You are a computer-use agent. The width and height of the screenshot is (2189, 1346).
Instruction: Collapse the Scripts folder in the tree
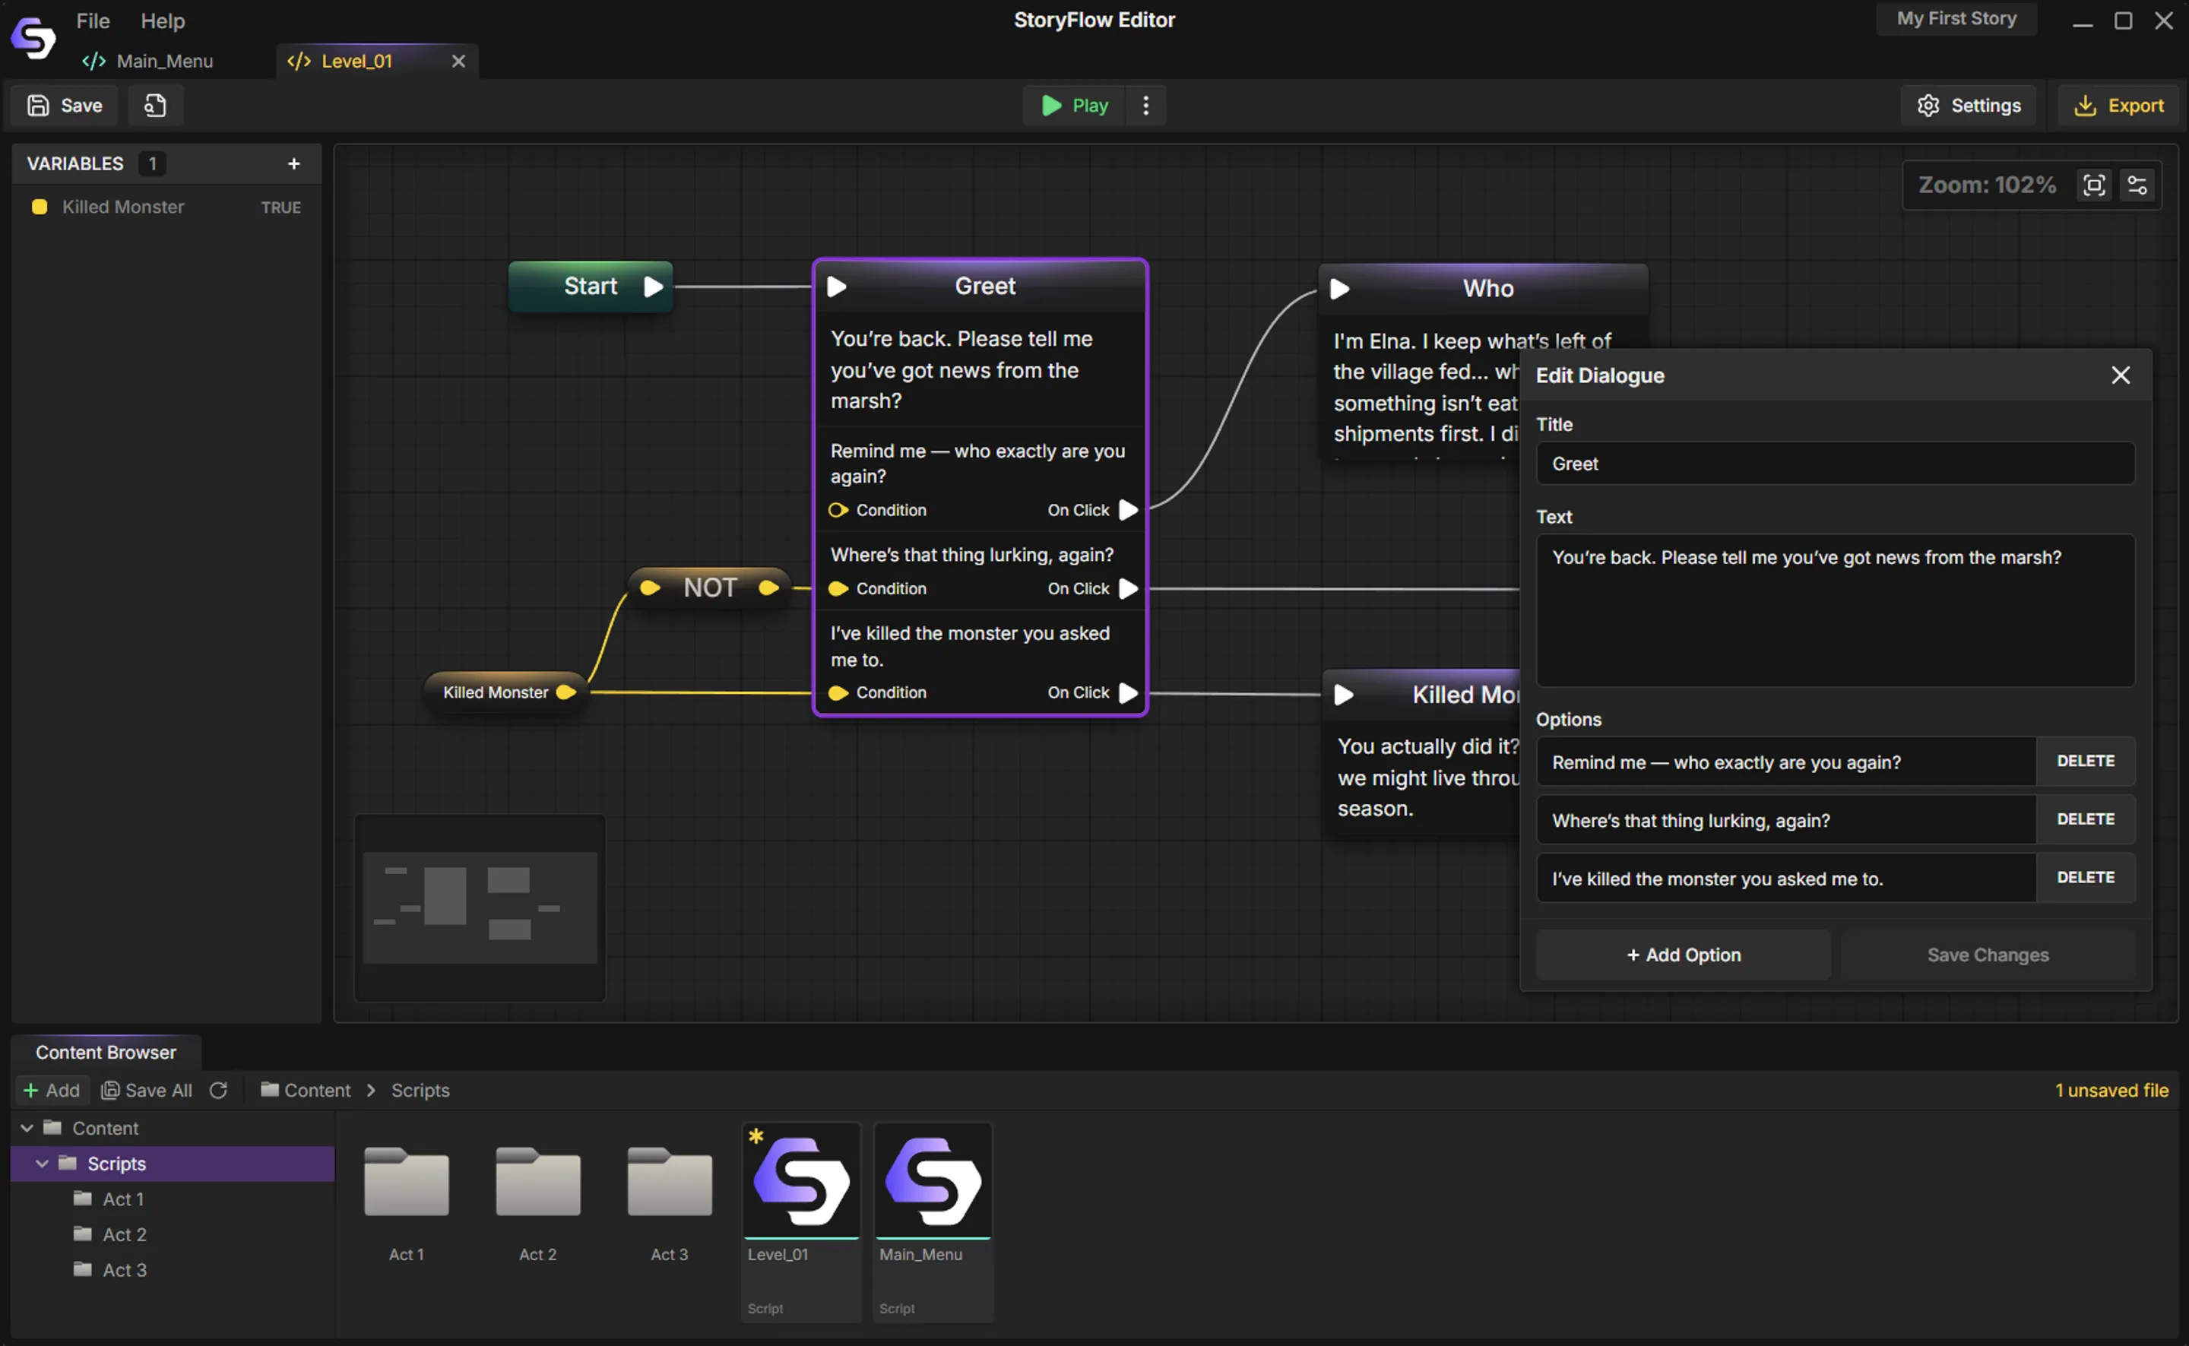click(41, 1164)
